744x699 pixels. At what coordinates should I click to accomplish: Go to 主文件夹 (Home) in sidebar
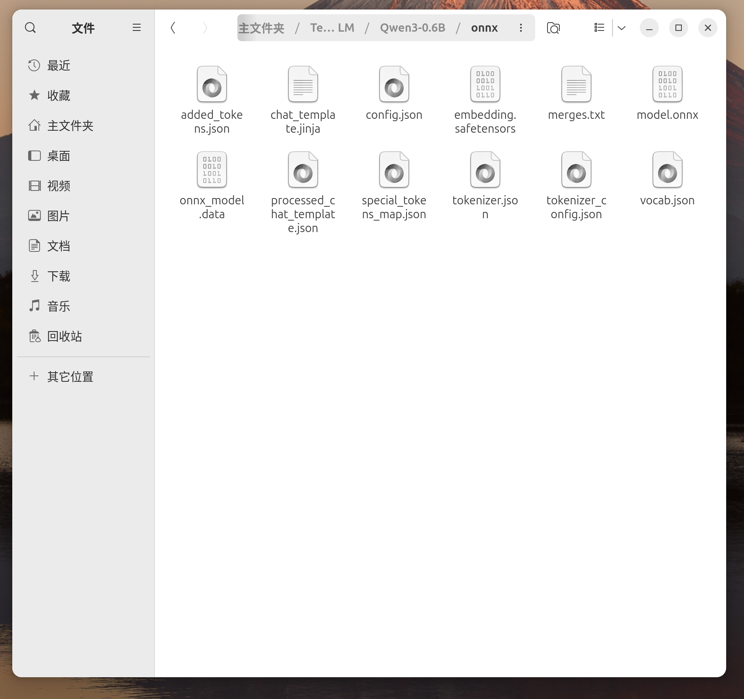pyautogui.click(x=84, y=126)
